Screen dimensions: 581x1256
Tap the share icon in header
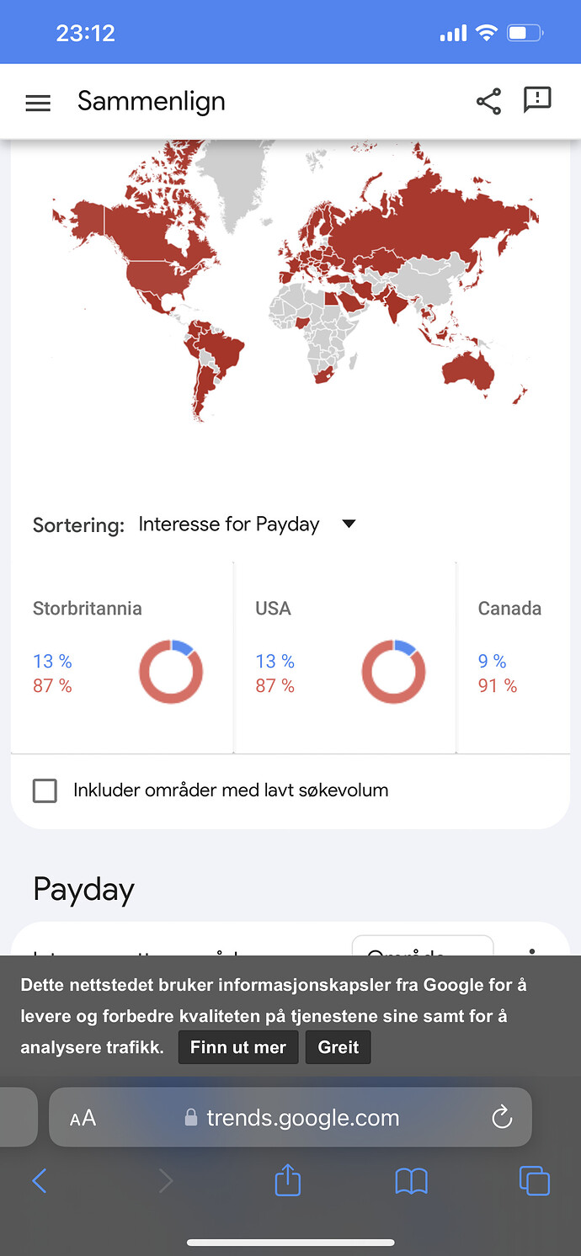click(x=488, y=102)
